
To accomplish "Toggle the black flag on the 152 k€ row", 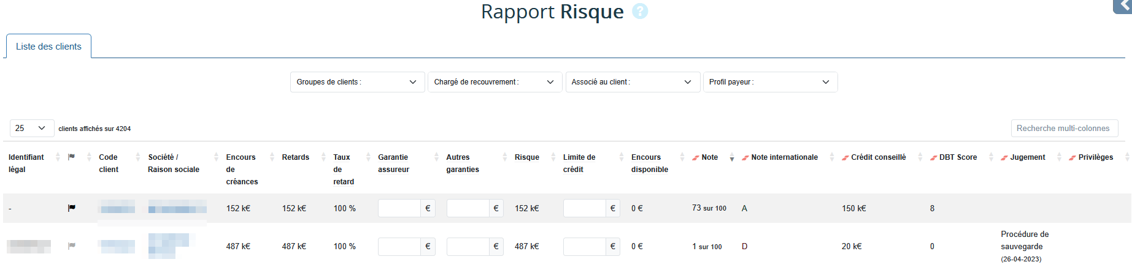I will pos(71,208).
